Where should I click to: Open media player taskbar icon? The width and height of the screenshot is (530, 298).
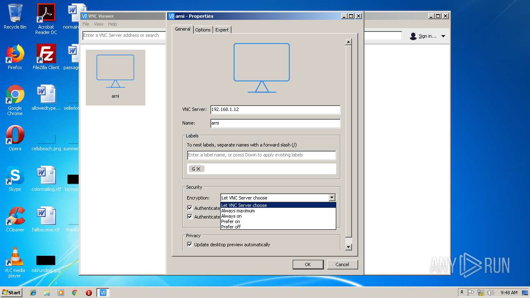pyautogui.click(x=61, y=293)
